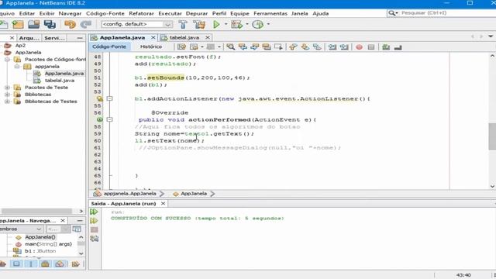
Task: Switch to tabelal.java editor tab
Action: (x=184, y=37)
